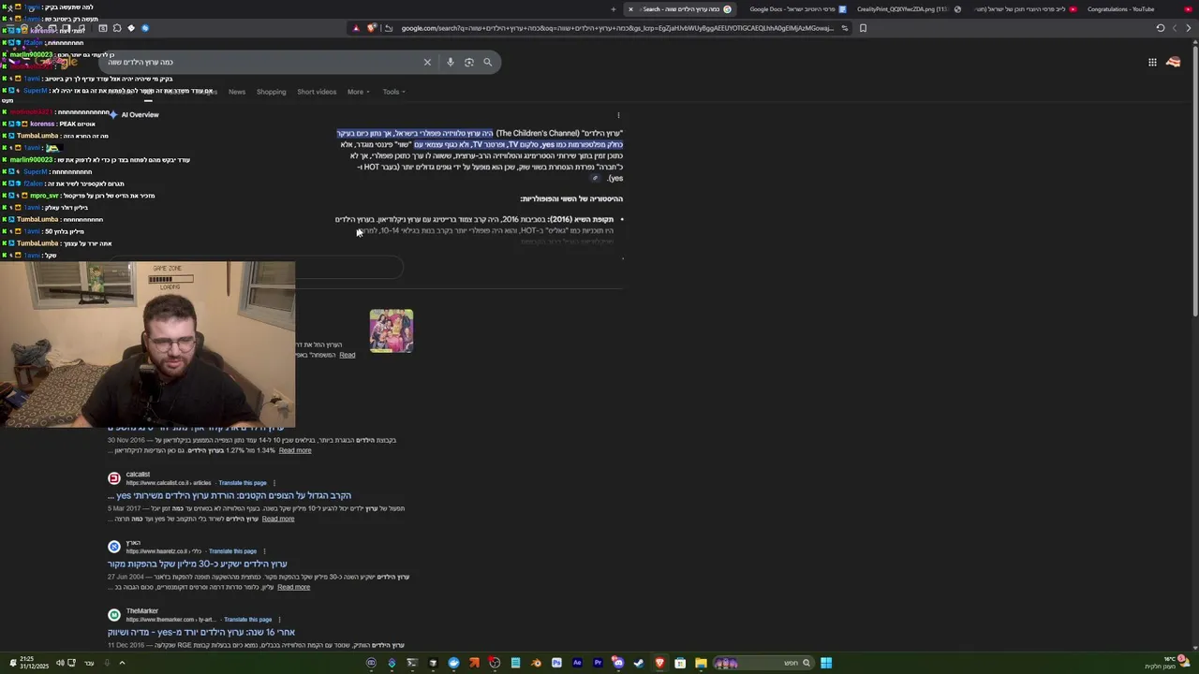This screenshot has height=674, width=1199.
Task: Open the AI Overview options menu
Action: point(618,115)
